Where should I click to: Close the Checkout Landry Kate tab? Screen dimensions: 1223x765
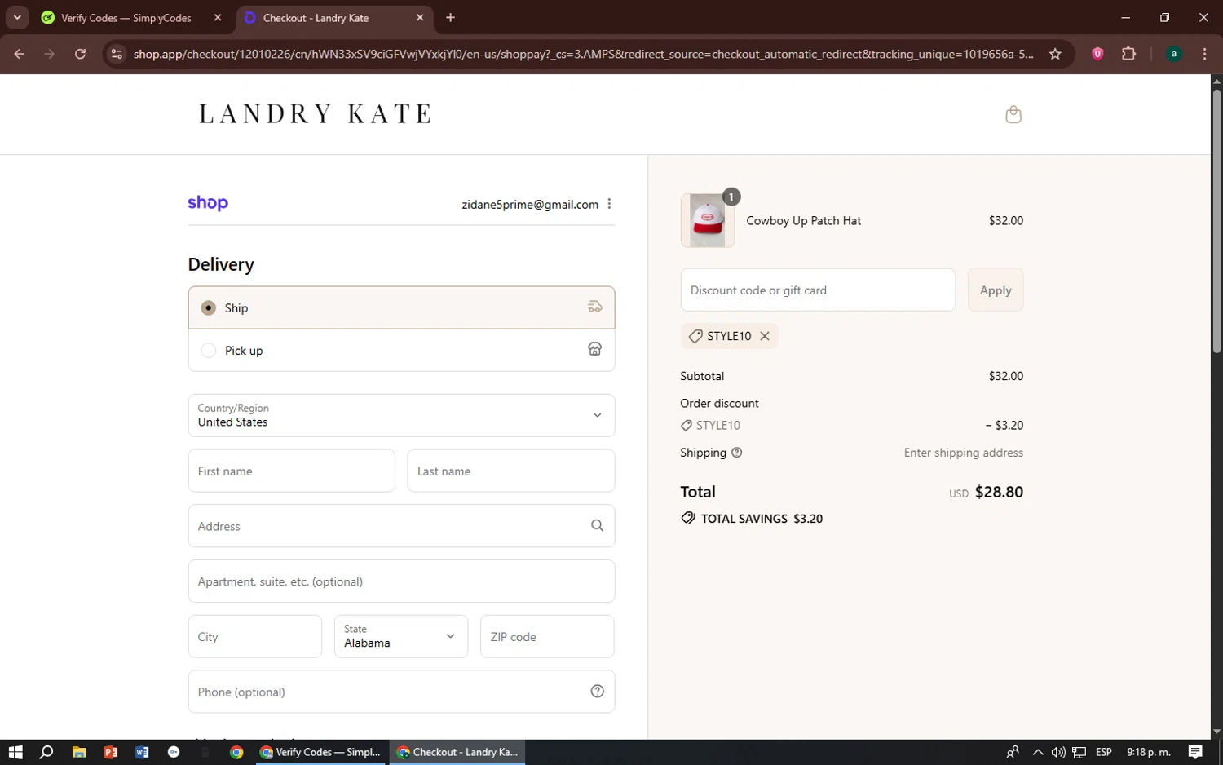(x=420, y=18)
